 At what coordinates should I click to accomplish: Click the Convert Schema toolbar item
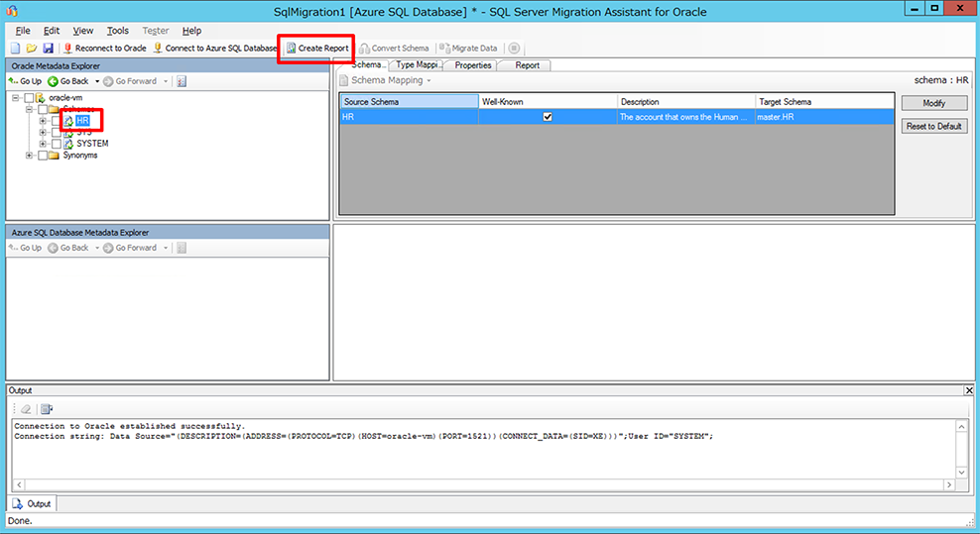(x=395, y=49)
